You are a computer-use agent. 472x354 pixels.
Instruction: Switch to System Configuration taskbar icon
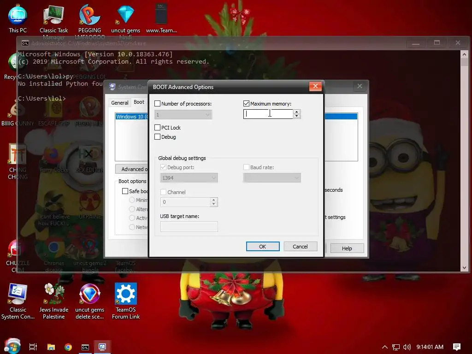[x=102, y=347]
